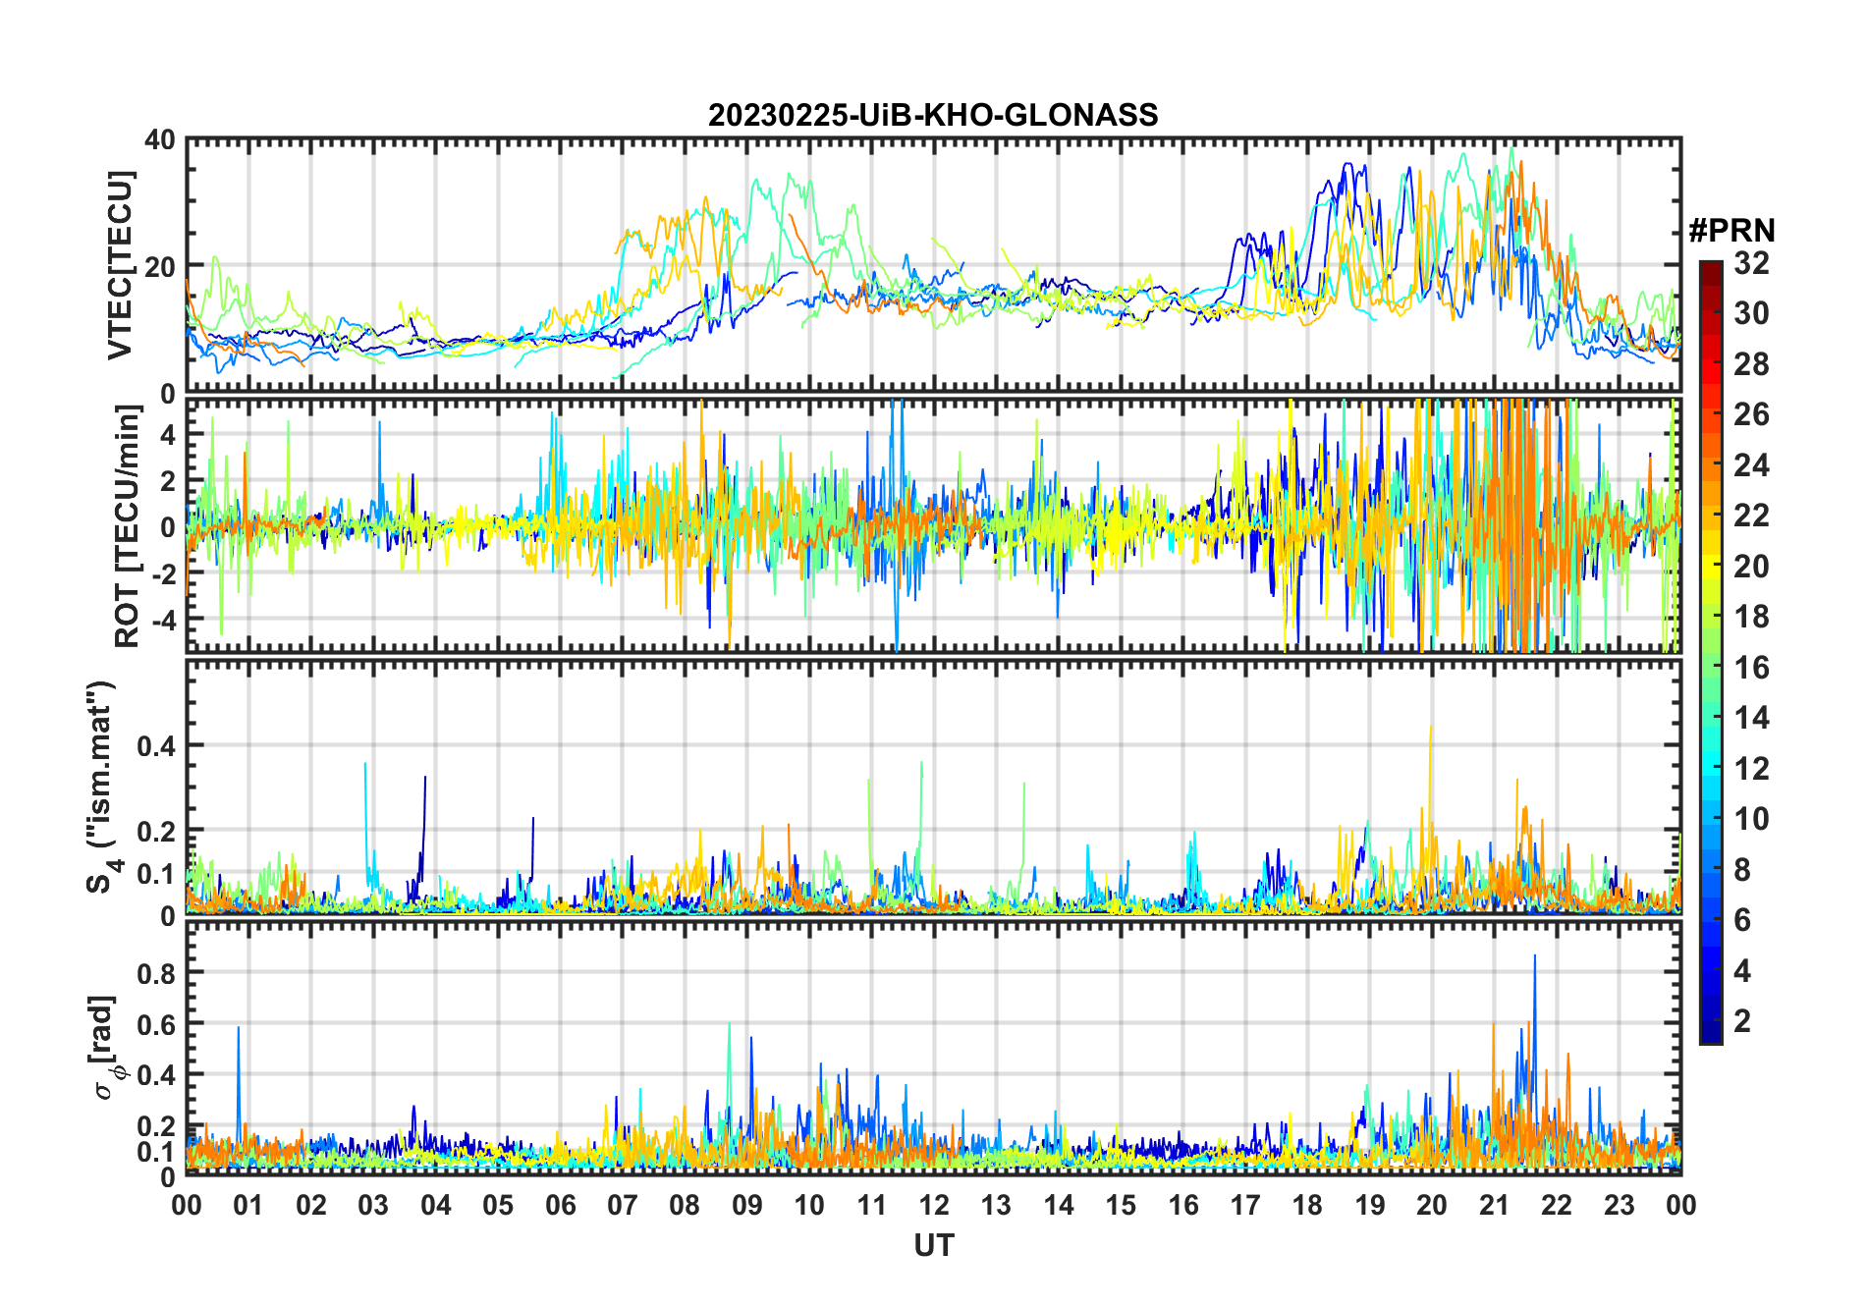Viewport: 1868px width, 1306px height.
Task: Click colorbar tick label 4
Action: tap(1742, 971)
